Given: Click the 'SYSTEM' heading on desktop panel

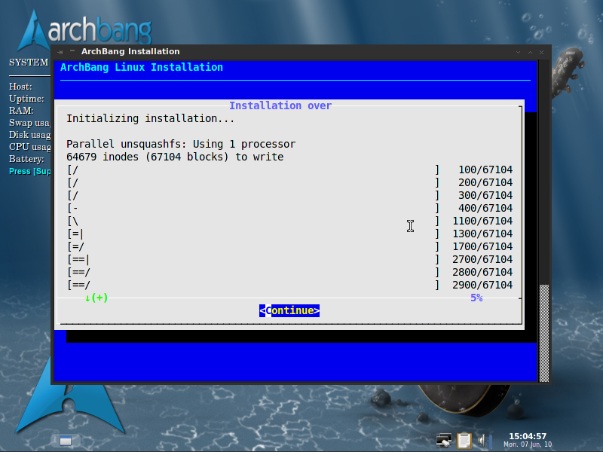Looking at the screenshot, I should (x=29, y=63).
